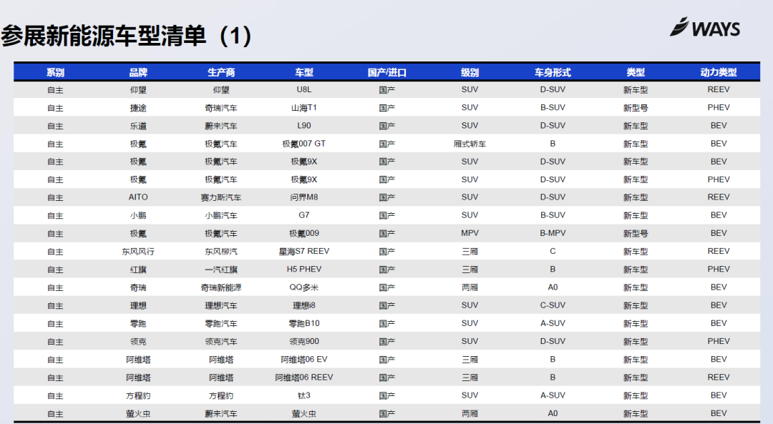Click the 动力类型 column header
This screenshot has width=773, height=424.
click(719, 72)
